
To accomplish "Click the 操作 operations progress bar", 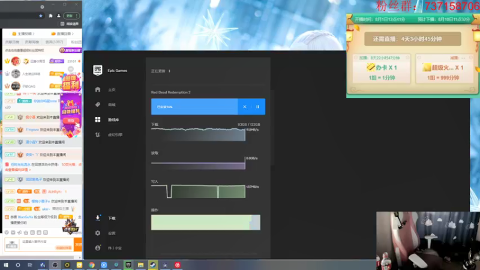I will coord(206,222).
